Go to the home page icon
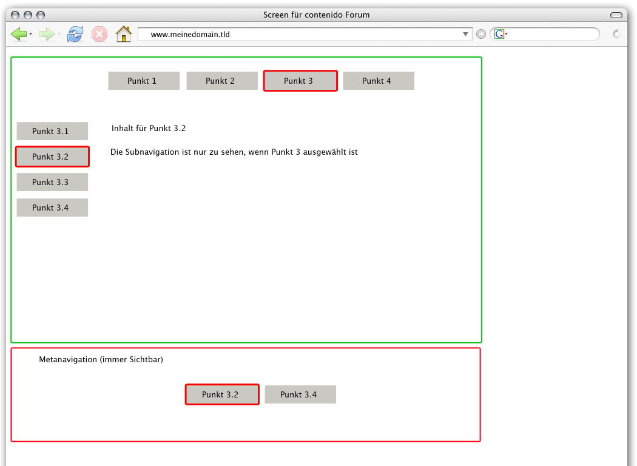This screenshot has height=466, width=637. (x=124, y=34)
